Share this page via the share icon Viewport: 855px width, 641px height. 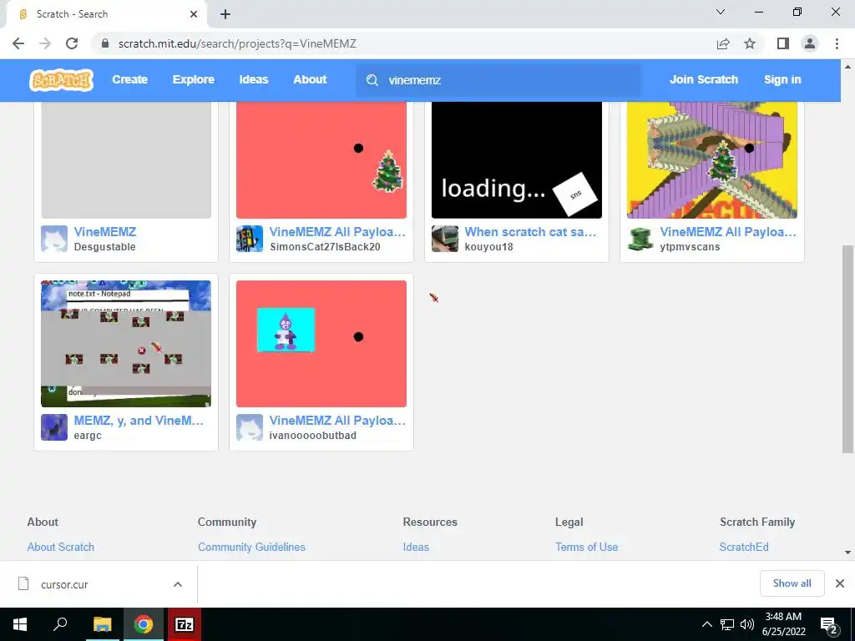pos(723,43)
